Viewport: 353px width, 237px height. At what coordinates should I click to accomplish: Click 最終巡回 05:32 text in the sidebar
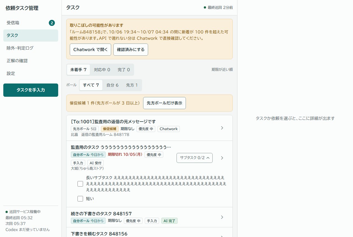tap(19, 218)
